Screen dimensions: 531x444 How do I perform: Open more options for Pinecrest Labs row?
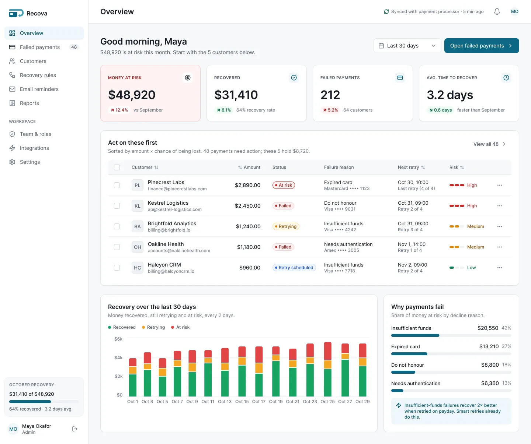click(x=500, y=185)
